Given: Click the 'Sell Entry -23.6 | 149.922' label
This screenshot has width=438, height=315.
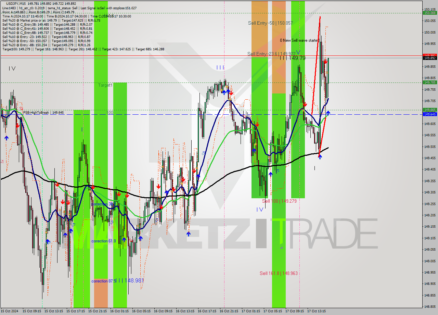Looking at the screenshot, I should pos(271,54).
